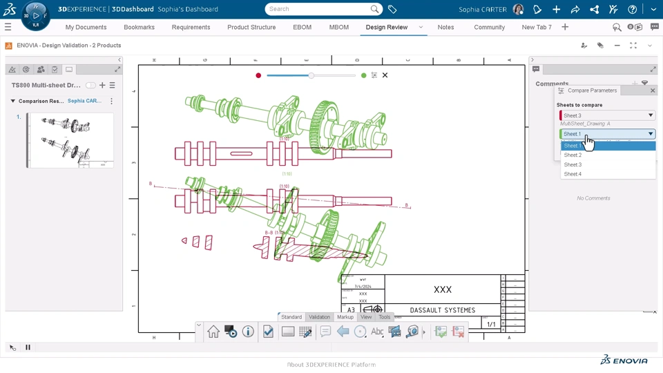Collapse the bottom toolbar chevron
Viewport: 663px width, 373px height.
(x=198, y=325)
